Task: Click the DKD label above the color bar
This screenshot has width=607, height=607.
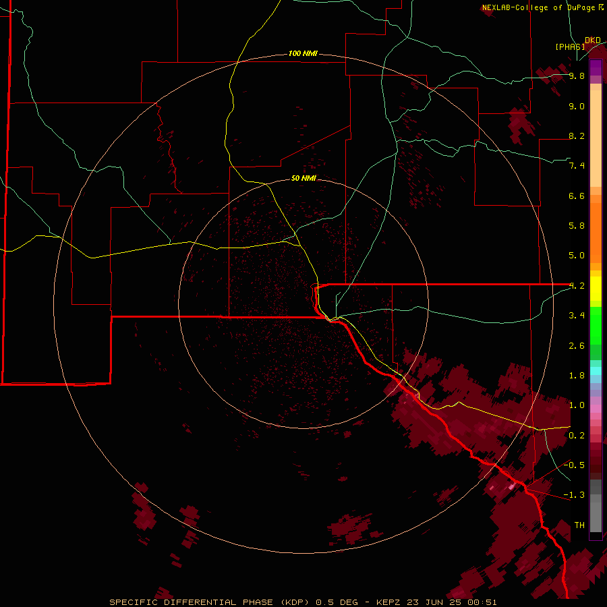Action: coord(593,40)
